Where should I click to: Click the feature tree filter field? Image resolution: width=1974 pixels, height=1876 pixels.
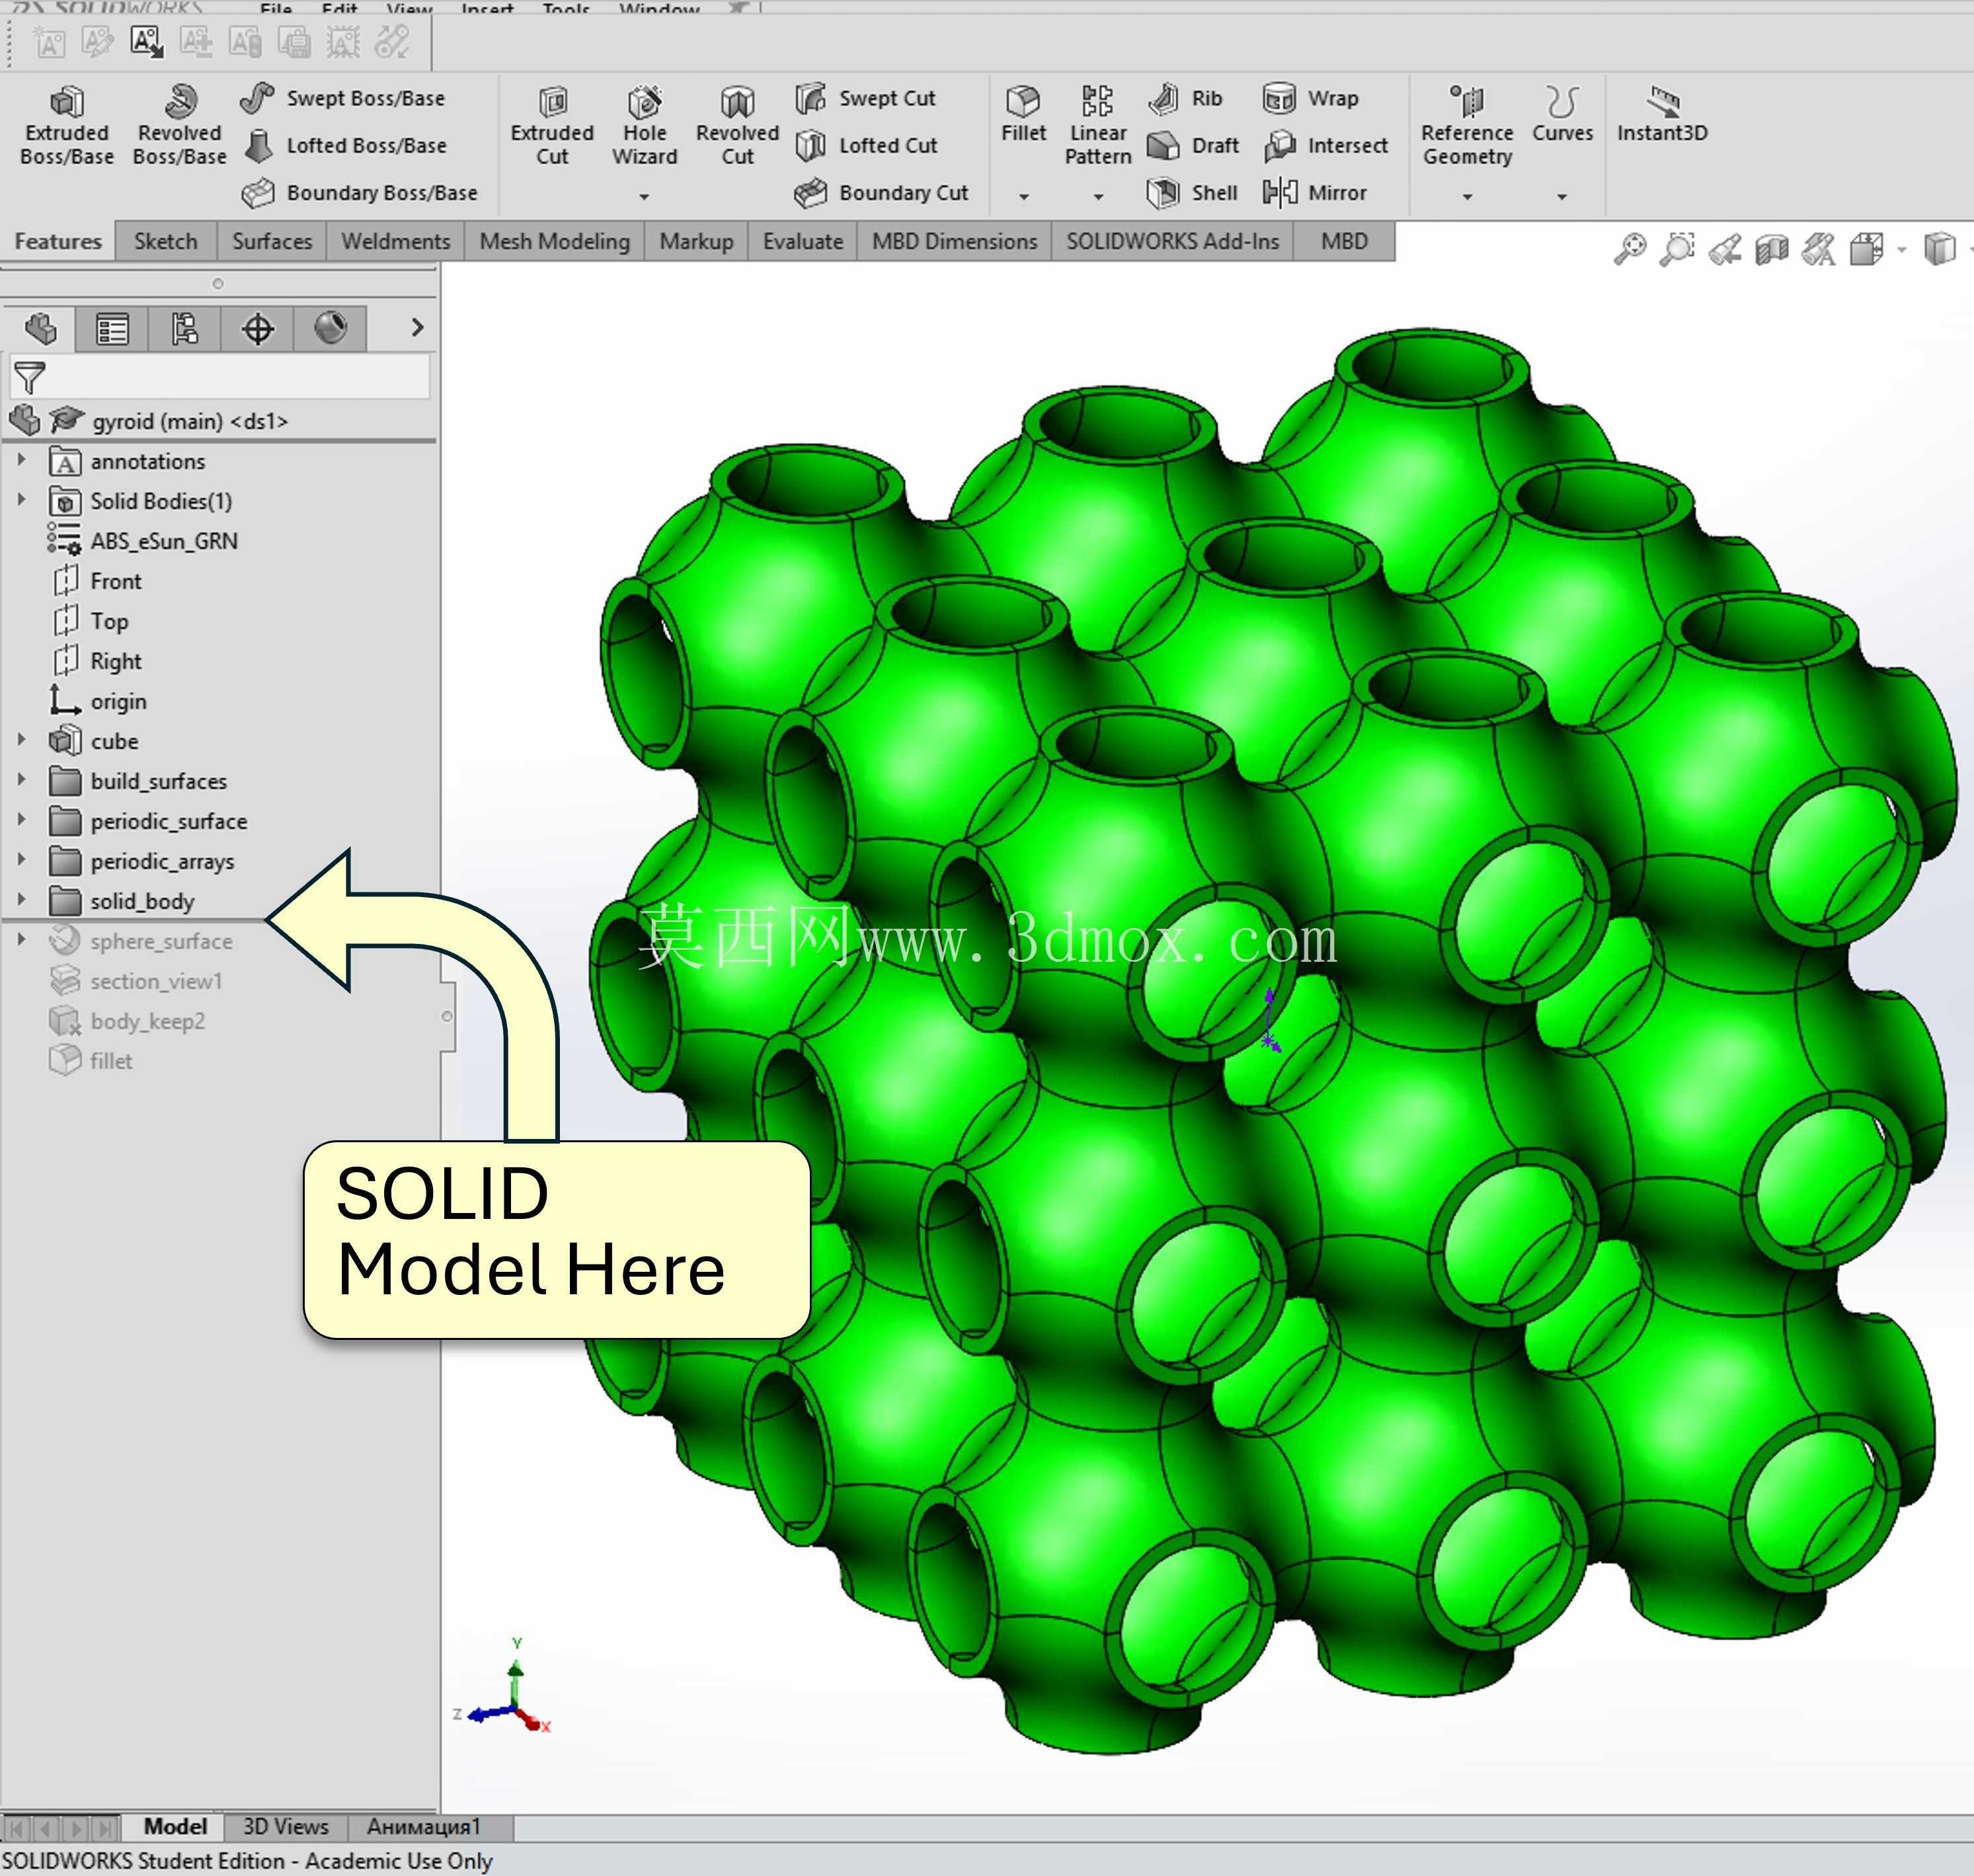point(220,378)
